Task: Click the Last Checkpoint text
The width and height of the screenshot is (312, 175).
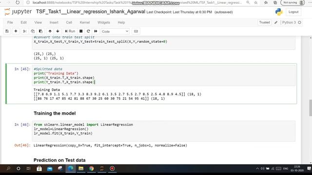Action: tap(179, 12)
